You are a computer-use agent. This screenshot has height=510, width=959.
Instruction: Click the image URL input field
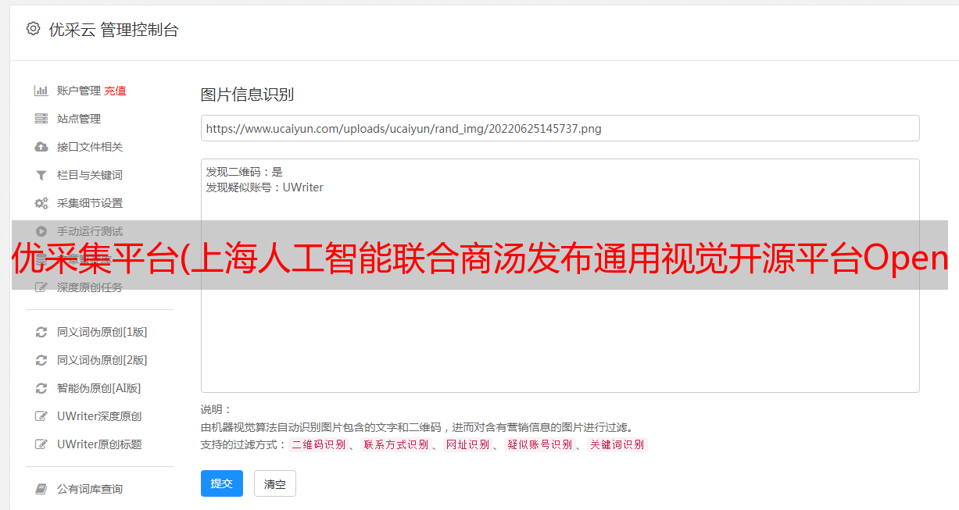click(560, 128)
